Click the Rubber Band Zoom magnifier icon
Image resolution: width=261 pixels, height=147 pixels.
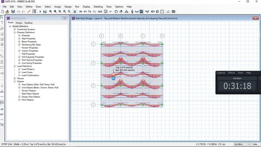pos(51,11)
